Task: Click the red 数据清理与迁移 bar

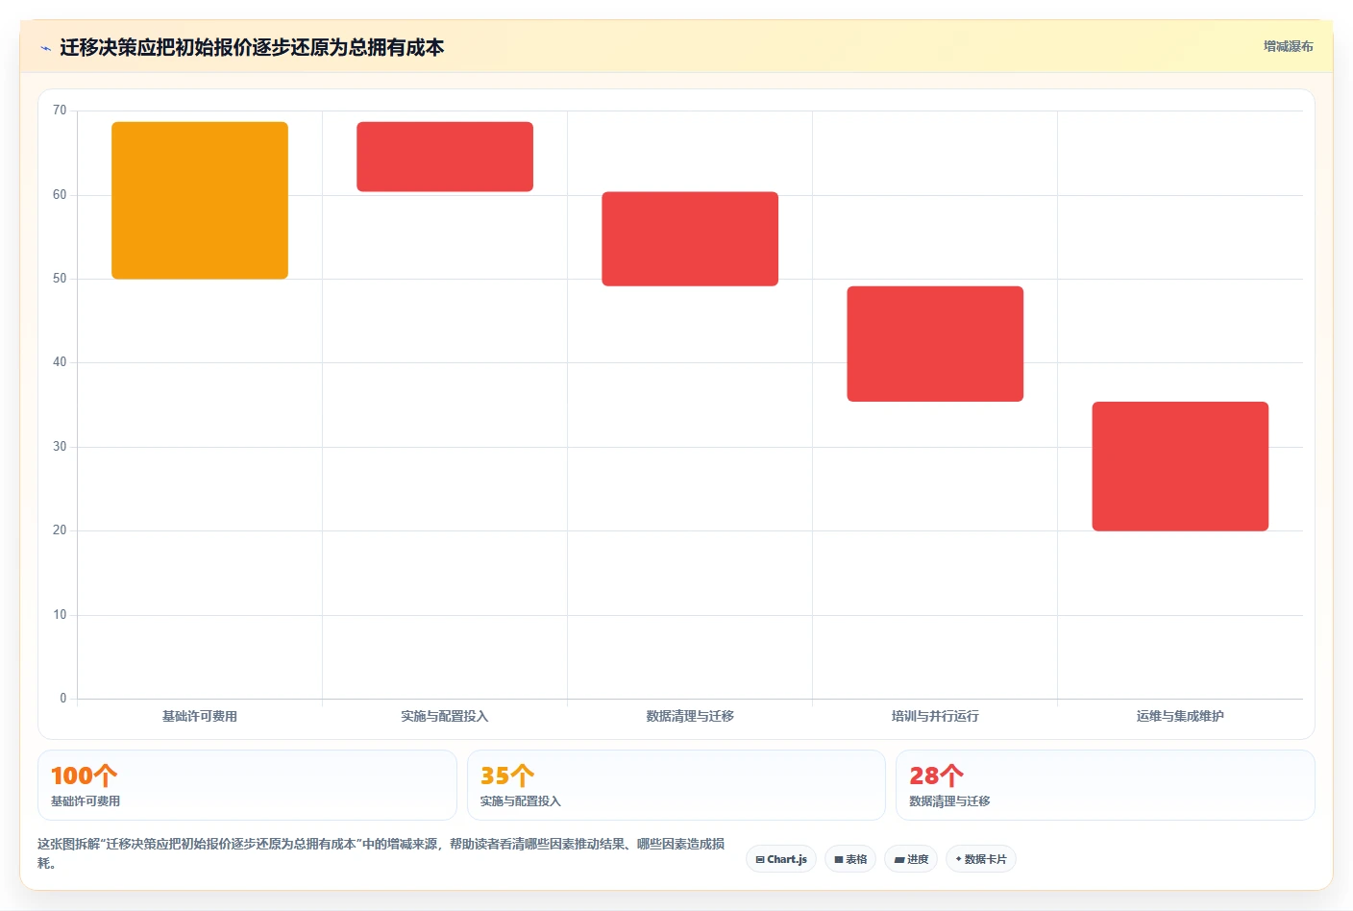Action: coord(690,239)
